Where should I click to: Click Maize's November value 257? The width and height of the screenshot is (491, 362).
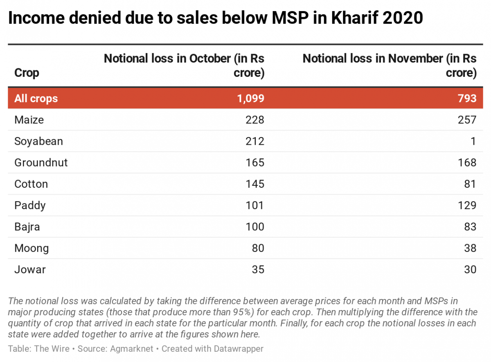[467, 120]
